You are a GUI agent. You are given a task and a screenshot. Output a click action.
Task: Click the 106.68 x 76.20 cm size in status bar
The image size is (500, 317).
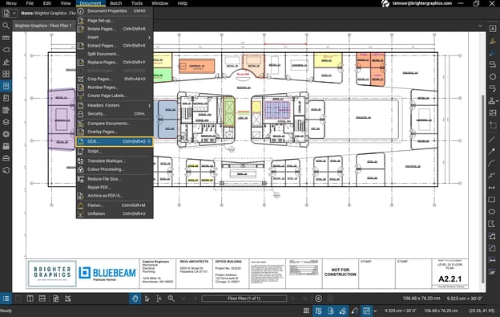tap(441, 311)
